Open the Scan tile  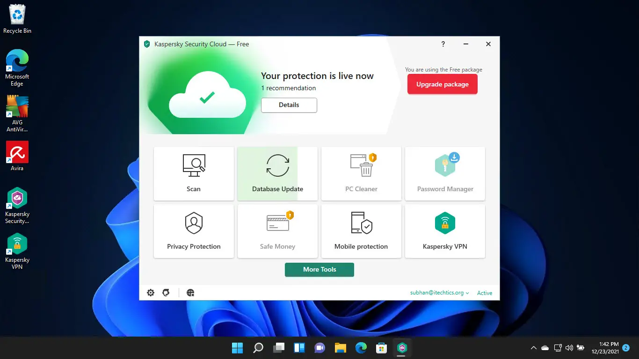pos(194,173)
